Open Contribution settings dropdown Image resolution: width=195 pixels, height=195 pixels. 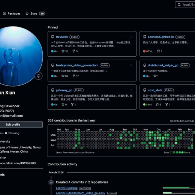(182, 121)
